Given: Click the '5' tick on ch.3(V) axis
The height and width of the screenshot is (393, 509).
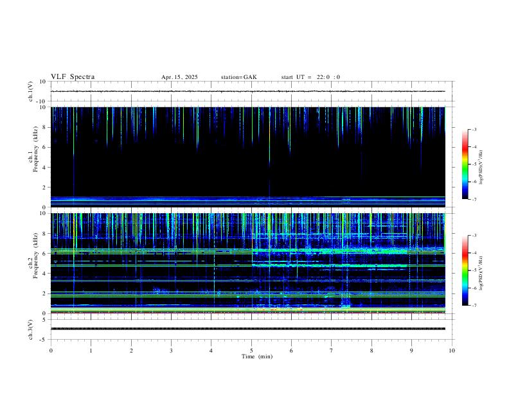Looking at the screenshot, I should pyautogui.click(x=45, y=320).
